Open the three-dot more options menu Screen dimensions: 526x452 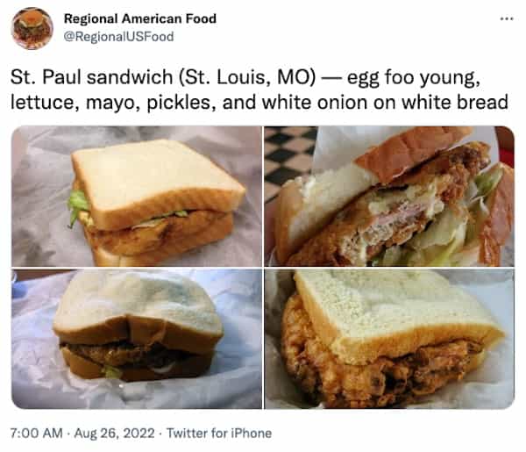click(506, 18)
